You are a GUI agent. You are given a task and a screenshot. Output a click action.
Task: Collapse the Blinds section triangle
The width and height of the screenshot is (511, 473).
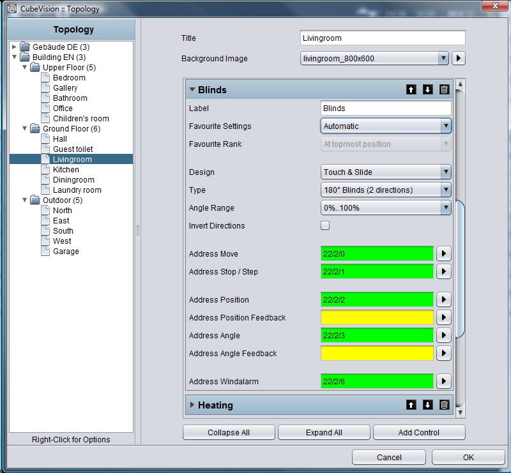[x=192, y=89]
